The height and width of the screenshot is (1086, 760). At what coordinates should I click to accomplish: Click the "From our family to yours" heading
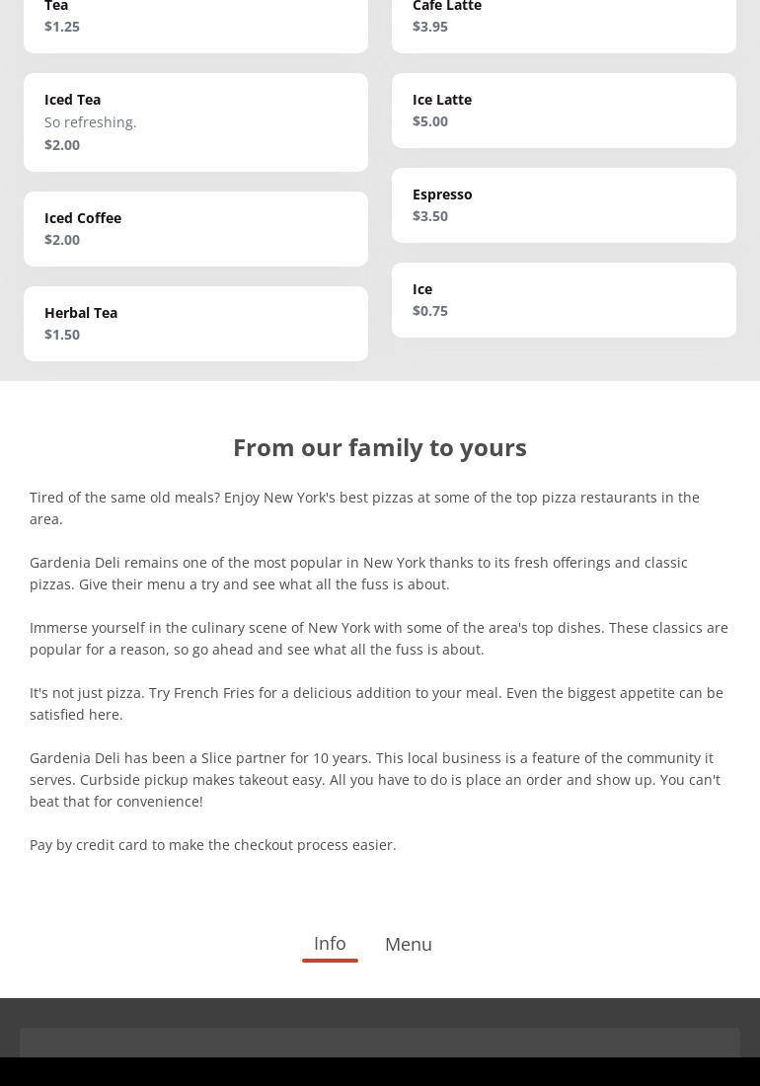pos(380,447)
